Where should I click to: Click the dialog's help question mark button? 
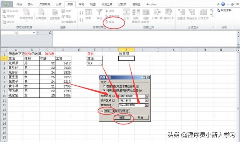[x=144, y=77]
